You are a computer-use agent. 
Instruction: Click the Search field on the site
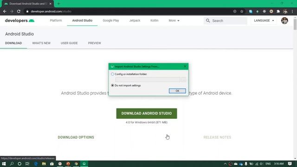point(226,20)
